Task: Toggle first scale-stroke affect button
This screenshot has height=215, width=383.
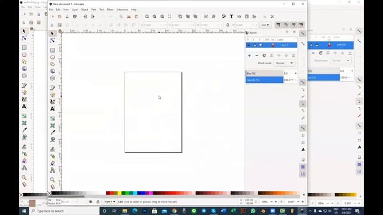Action: point(278,25)
